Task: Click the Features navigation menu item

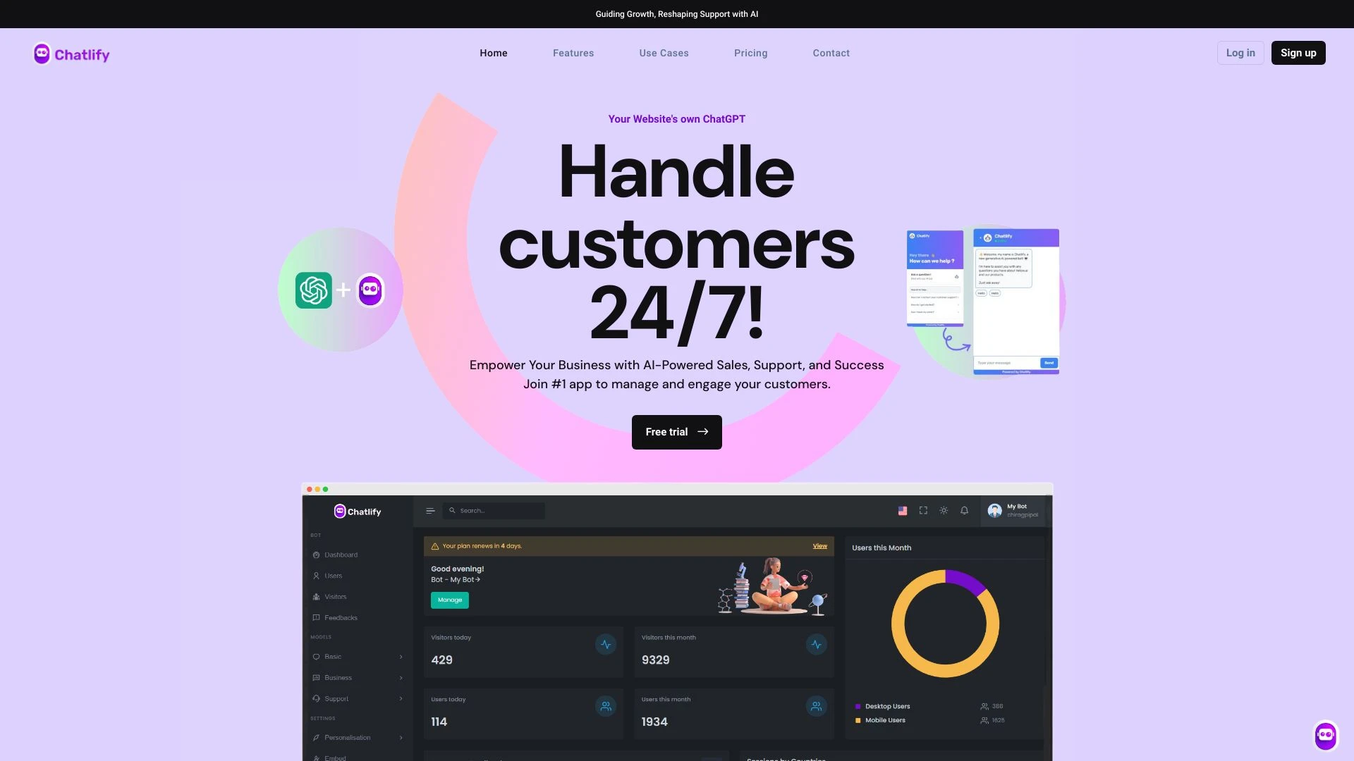Action: point(574,53)
